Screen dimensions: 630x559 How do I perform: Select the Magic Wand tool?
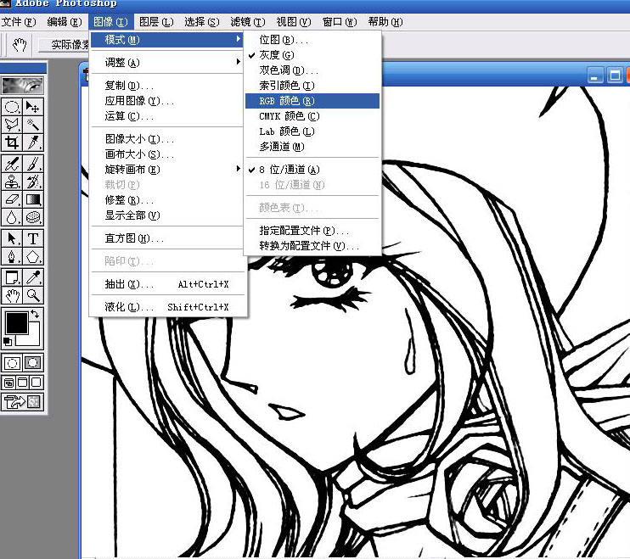click(33, 125)
